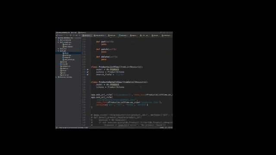The image size is (276, 155).
Task: Click the override gutter icon beside the ProductsListView schema line
Action: click(88, 72)
